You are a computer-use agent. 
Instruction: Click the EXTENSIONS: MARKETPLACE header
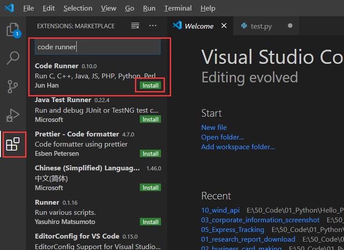tap(76, 26)
